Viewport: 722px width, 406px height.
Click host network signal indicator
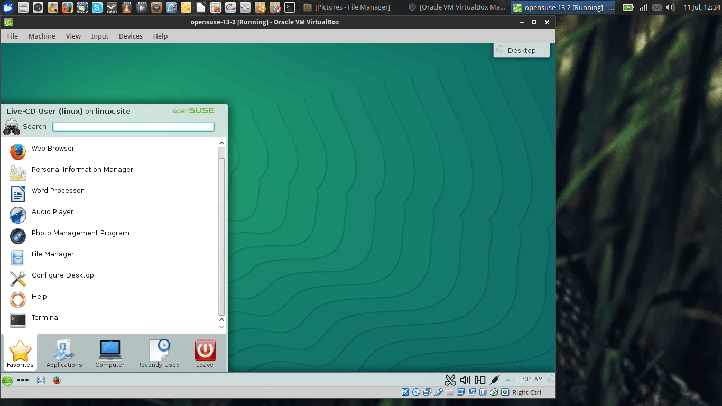click(643, 7)
